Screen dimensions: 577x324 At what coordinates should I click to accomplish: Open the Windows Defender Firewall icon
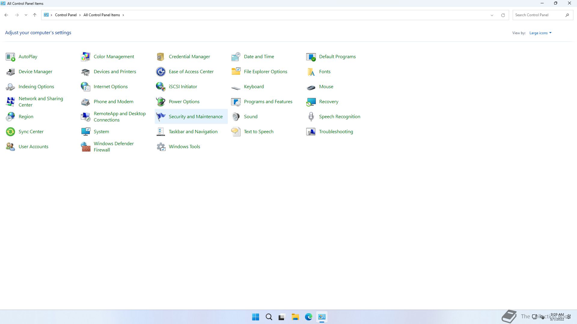(x=86, y=147)
